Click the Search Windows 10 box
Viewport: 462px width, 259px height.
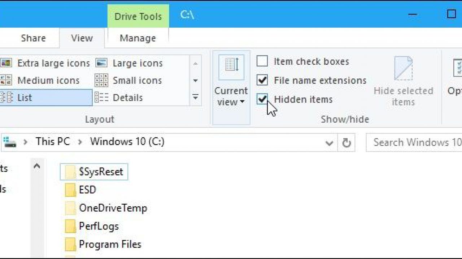tap(414, 143)
